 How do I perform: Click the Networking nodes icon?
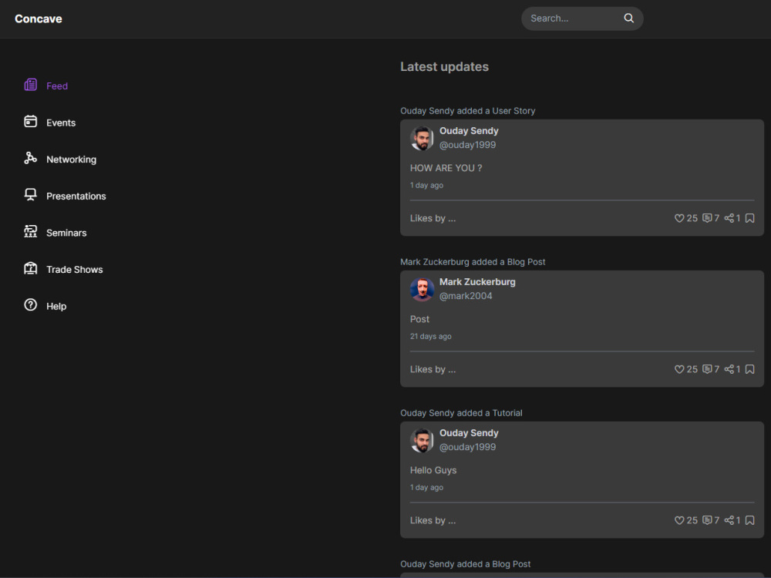[31, 158]
